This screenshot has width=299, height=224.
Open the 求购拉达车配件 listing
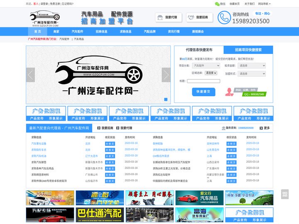pos(161,175)
